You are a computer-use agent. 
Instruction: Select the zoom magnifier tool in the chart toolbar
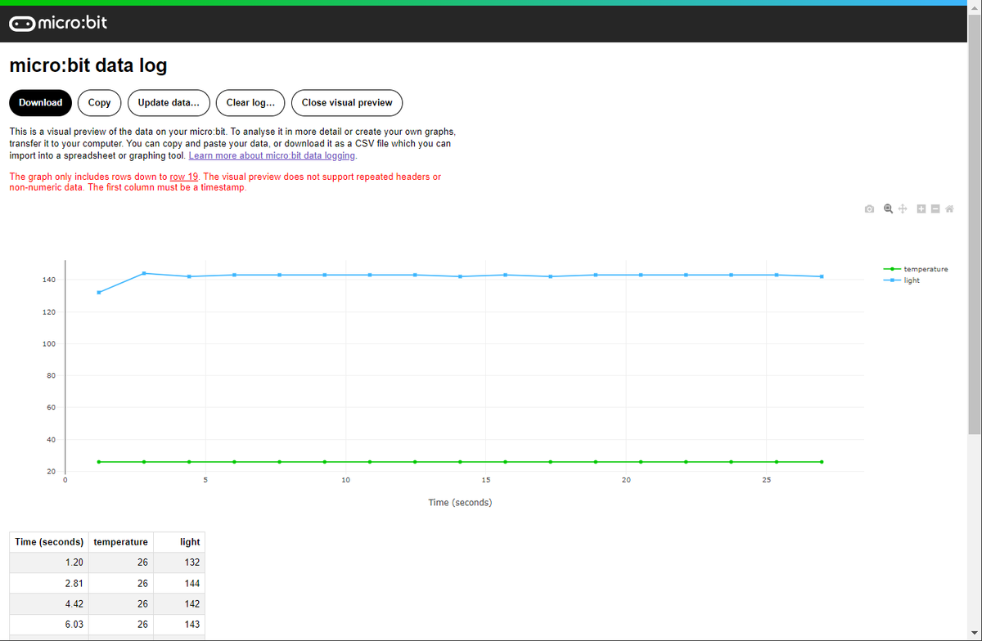pos(889,209)
